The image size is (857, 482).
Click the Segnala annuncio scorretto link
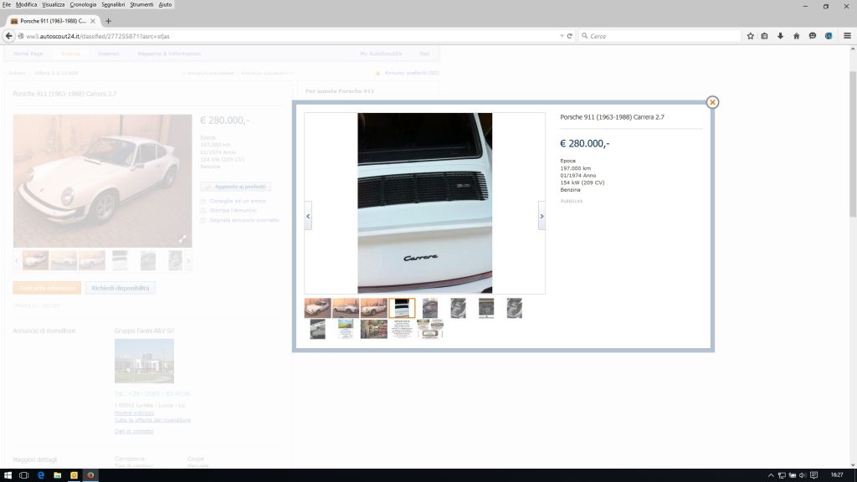pyautogui.click(x=244, y=220)
